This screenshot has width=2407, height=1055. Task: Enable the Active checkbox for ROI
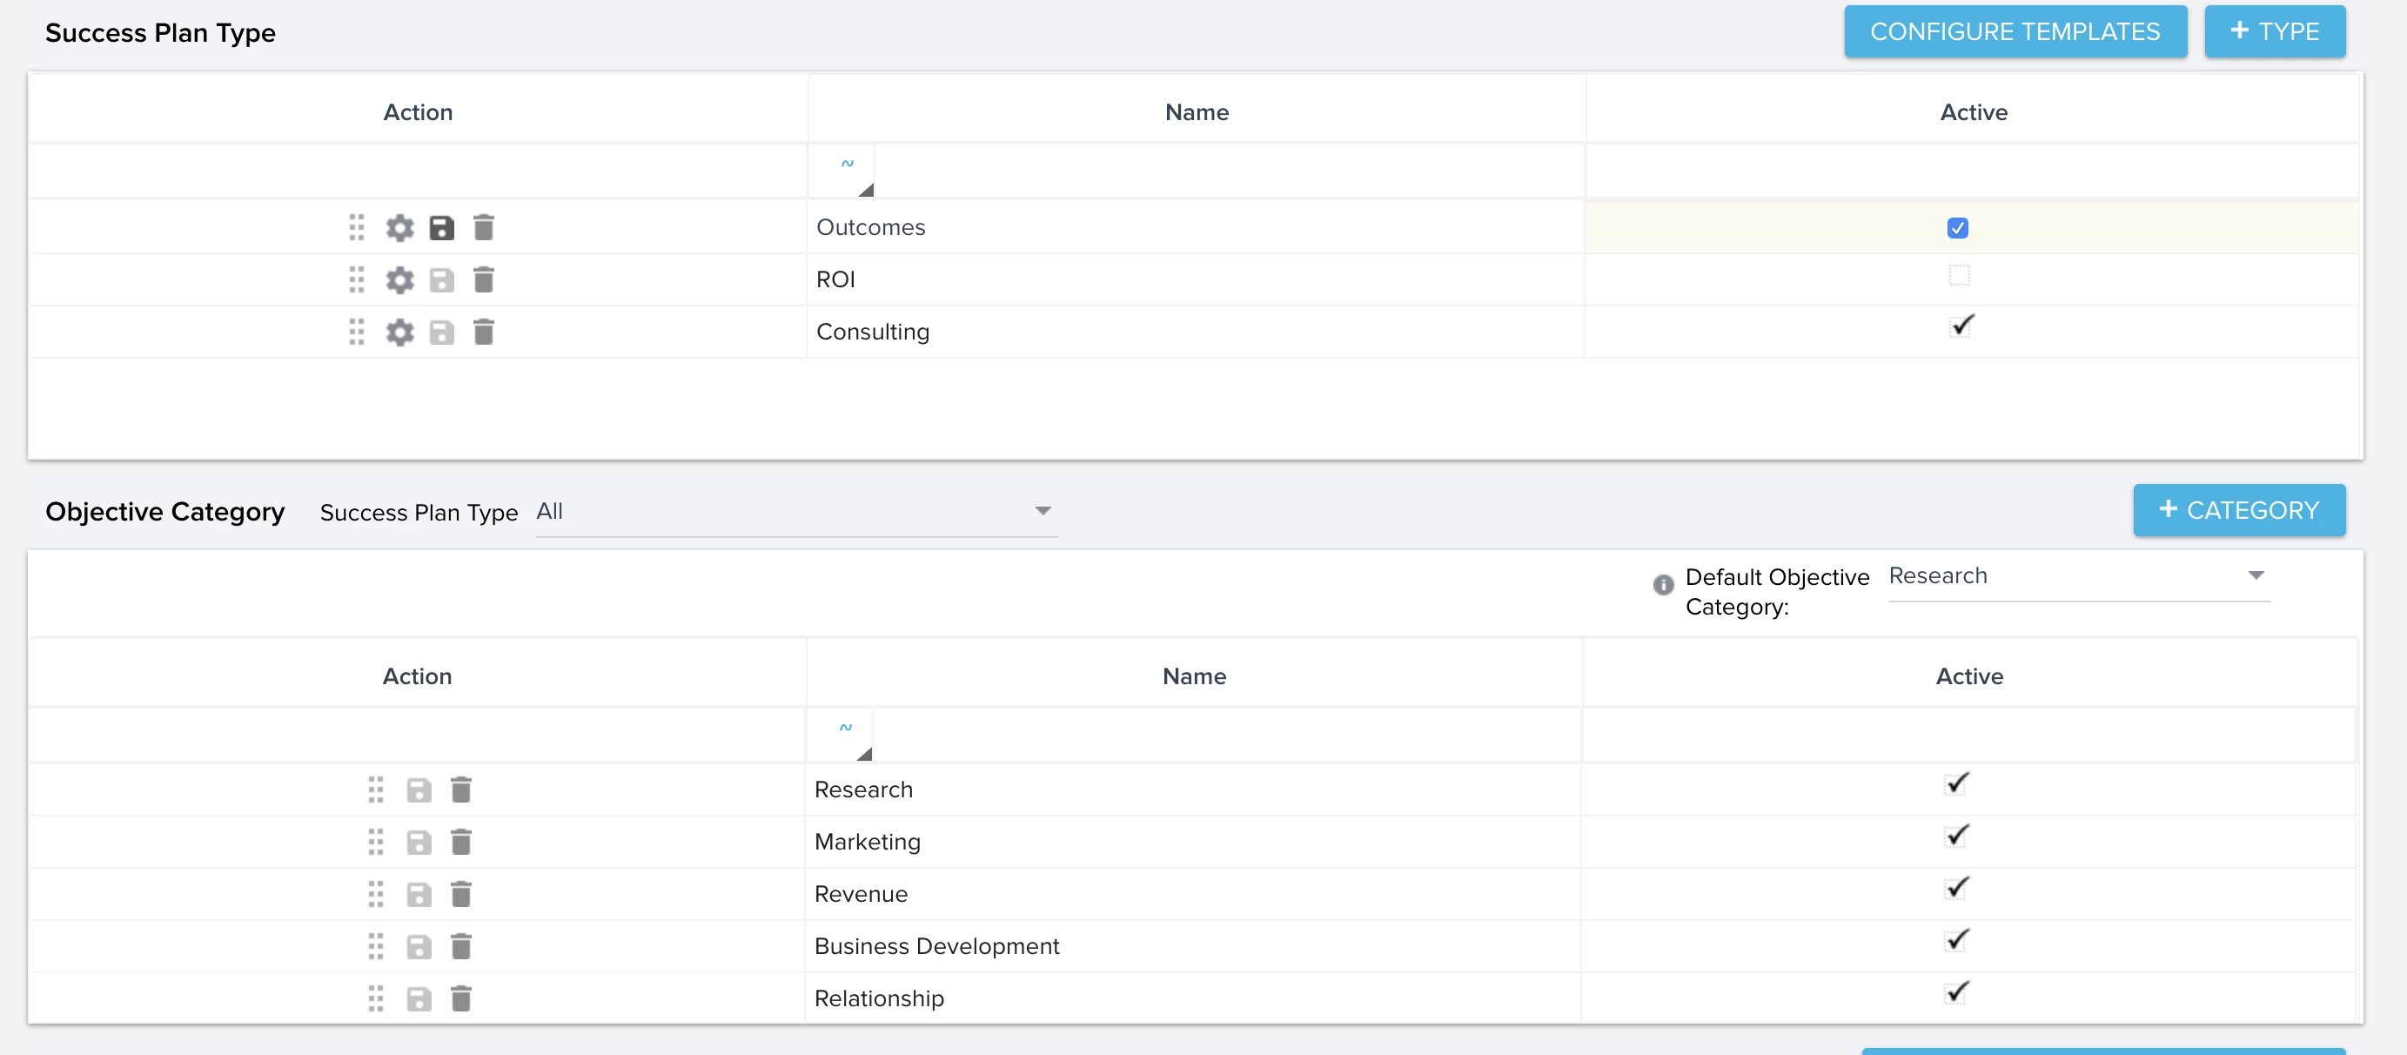point(1960,276)
